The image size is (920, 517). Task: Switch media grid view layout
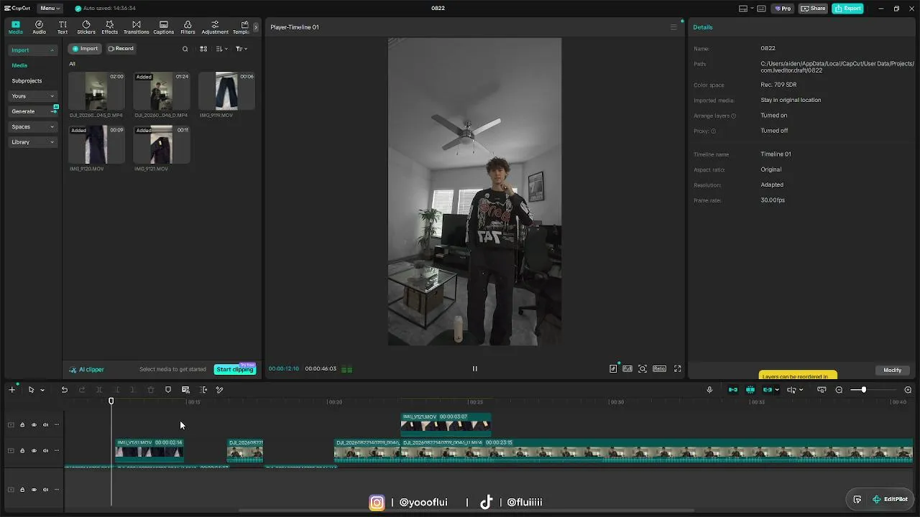coord(203,49)
